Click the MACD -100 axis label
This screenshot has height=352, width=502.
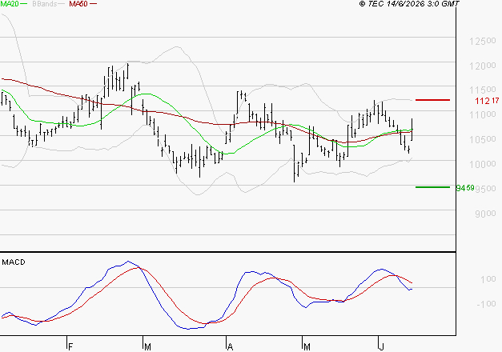click(486, 304)
